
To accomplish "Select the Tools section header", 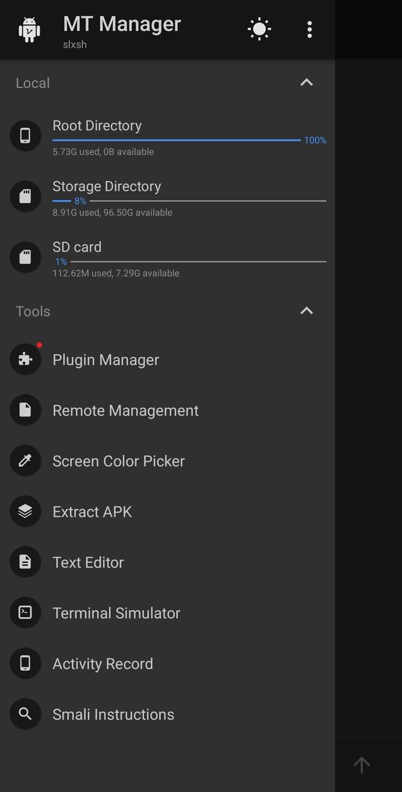I will click(32, 311).
